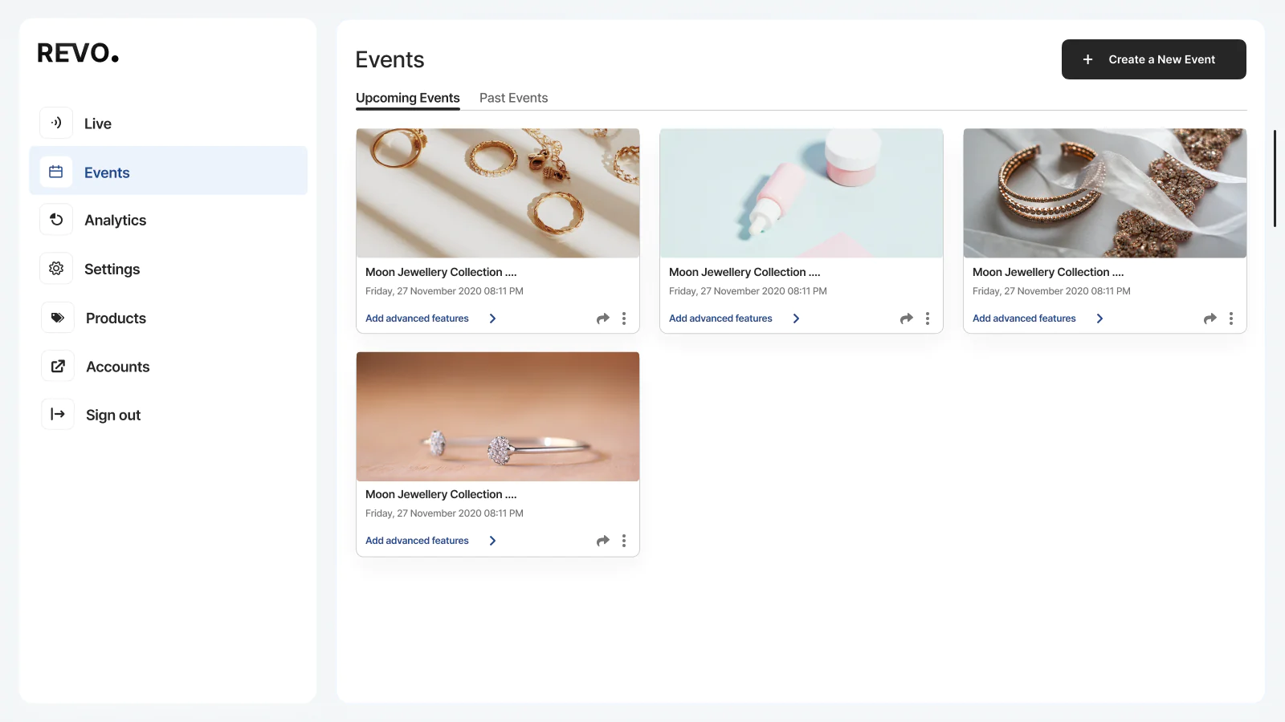Expand advanced features chevron on pink bottle card
The image size is (1285, 722).
pos(796,318)
